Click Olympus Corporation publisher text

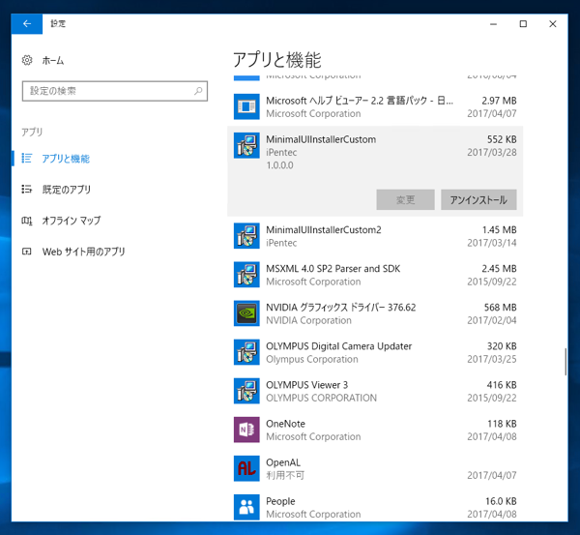click(312, 359)
